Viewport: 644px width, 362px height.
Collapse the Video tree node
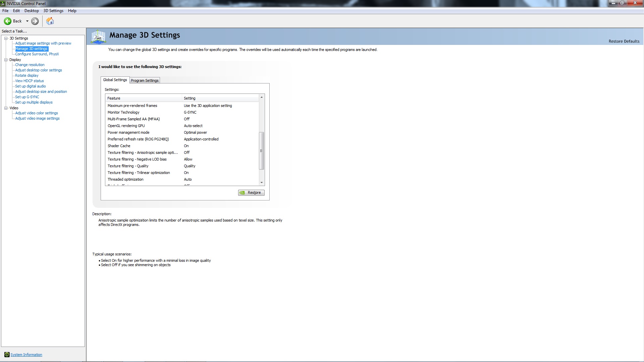point(6,108)
